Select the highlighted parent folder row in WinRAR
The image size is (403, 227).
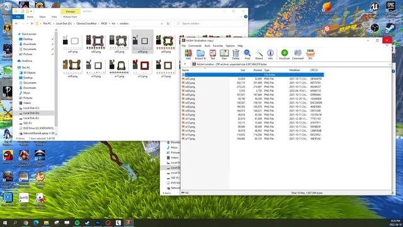(x=253, y=74)
